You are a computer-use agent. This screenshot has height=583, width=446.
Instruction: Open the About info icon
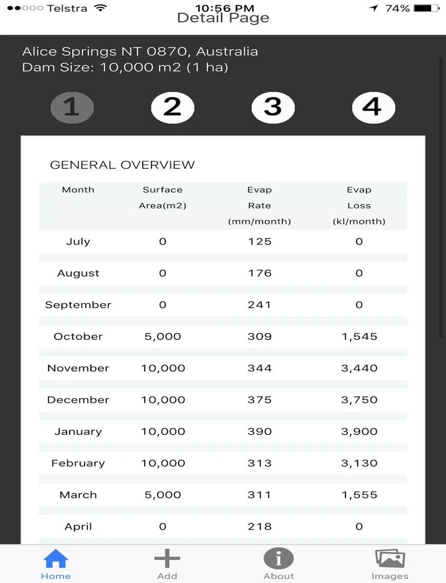[x=279, y=558]
